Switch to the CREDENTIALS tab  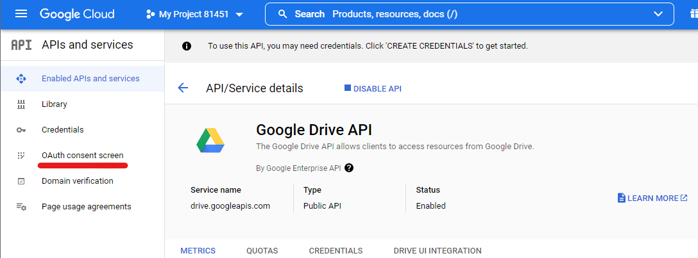click(336, 251)
